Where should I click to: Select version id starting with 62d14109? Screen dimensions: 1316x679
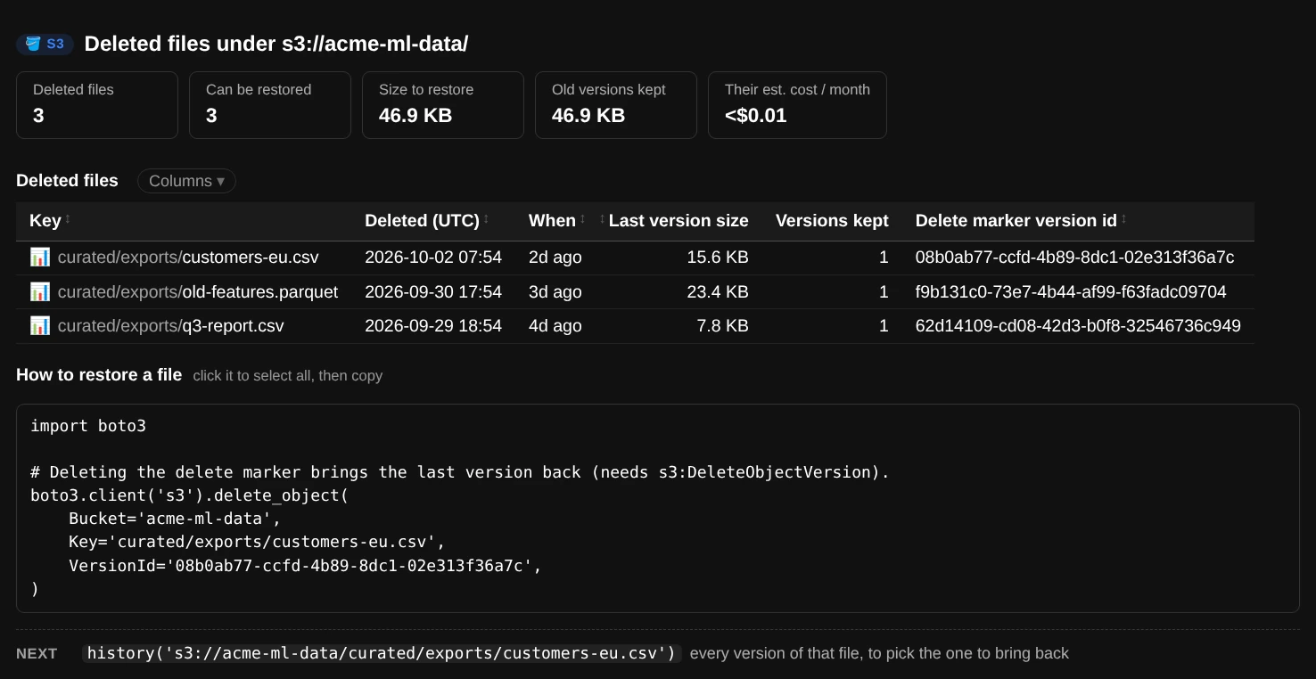coord(1078,326)
